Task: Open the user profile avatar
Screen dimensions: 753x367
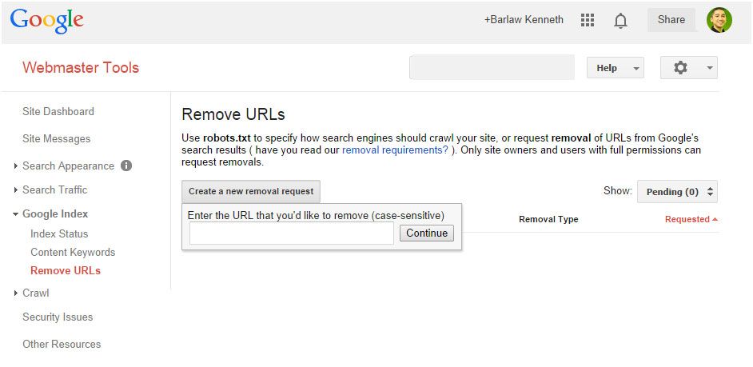Action: (x=719, y=20)
